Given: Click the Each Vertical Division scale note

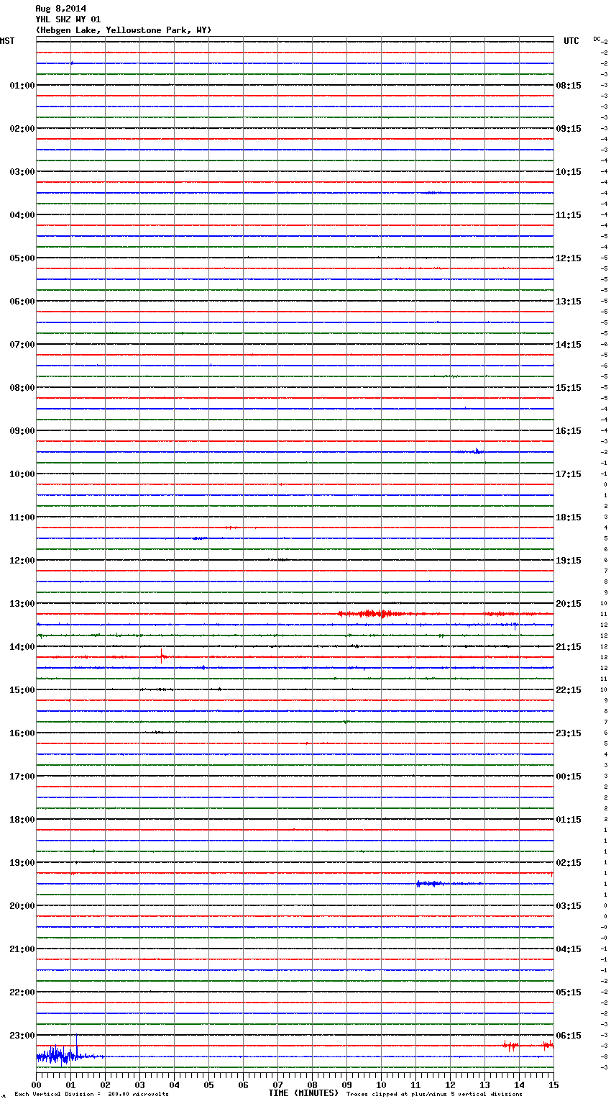Looking at the screenshot, I should (91, 1095).
